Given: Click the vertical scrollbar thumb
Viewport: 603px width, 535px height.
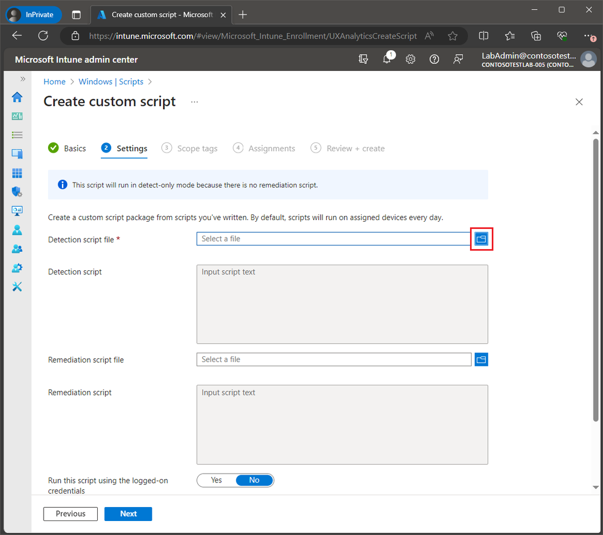Looking at the screenshot, I should pyautogui.click(x=596, y=280).
